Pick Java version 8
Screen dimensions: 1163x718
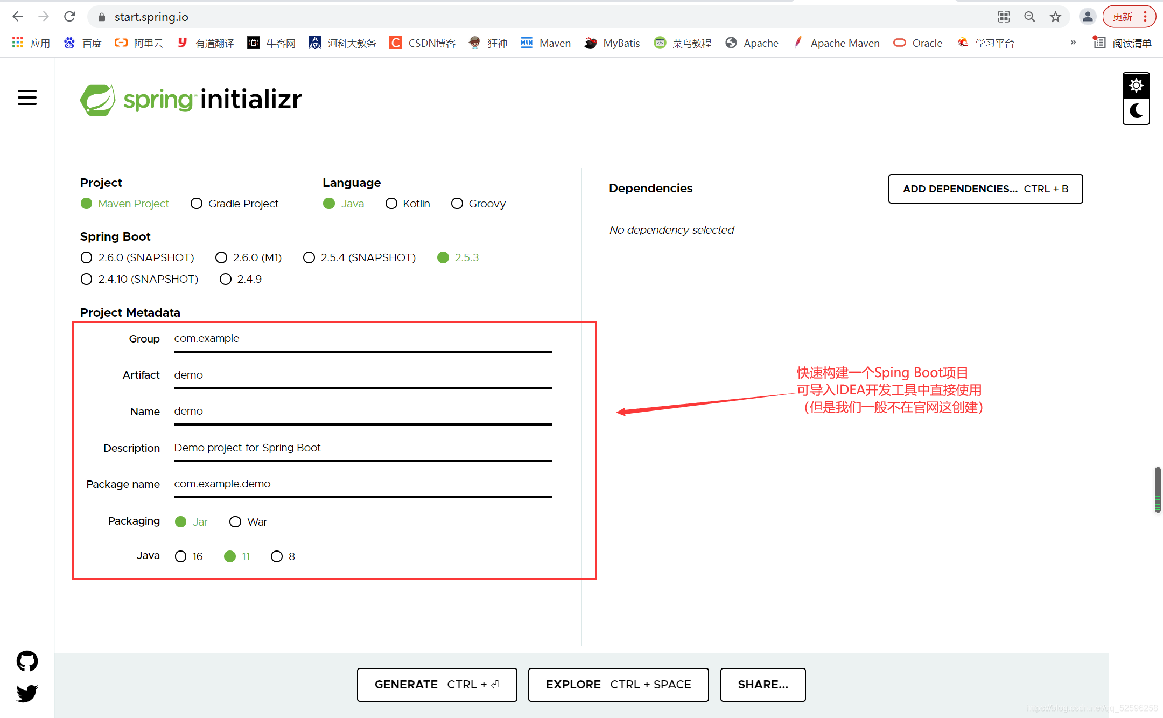click(277, 556)
